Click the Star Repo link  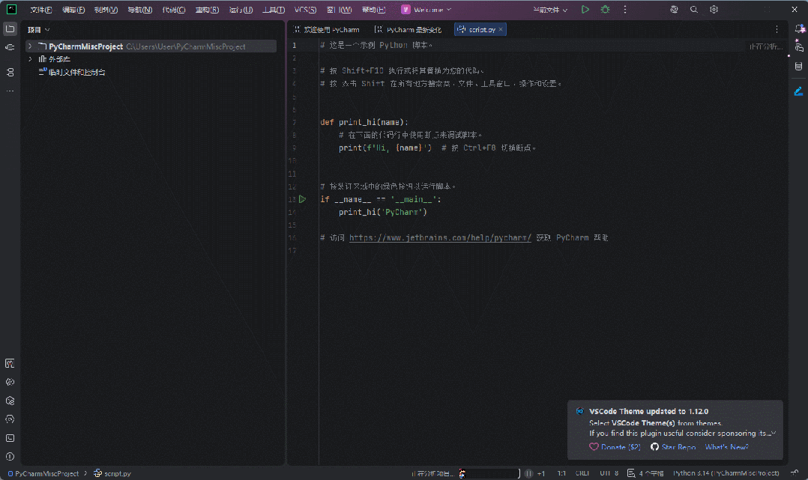(x=678, y=447)
